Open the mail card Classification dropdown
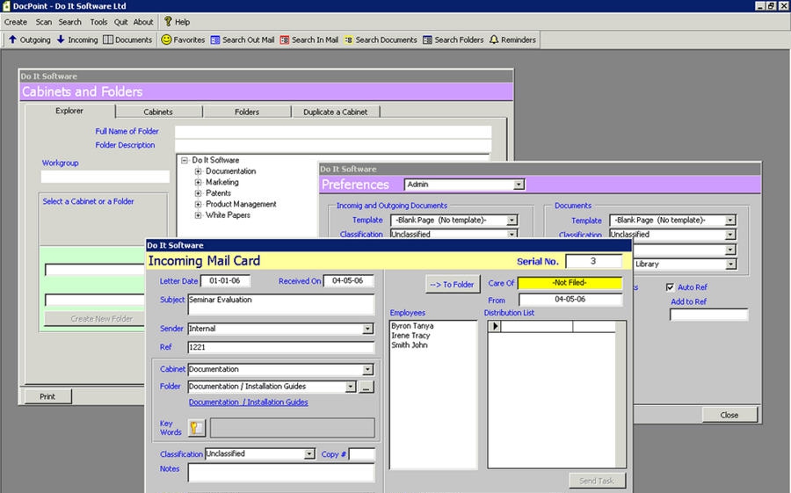This screenshot has height=493, width=791. tap(309, 454)
